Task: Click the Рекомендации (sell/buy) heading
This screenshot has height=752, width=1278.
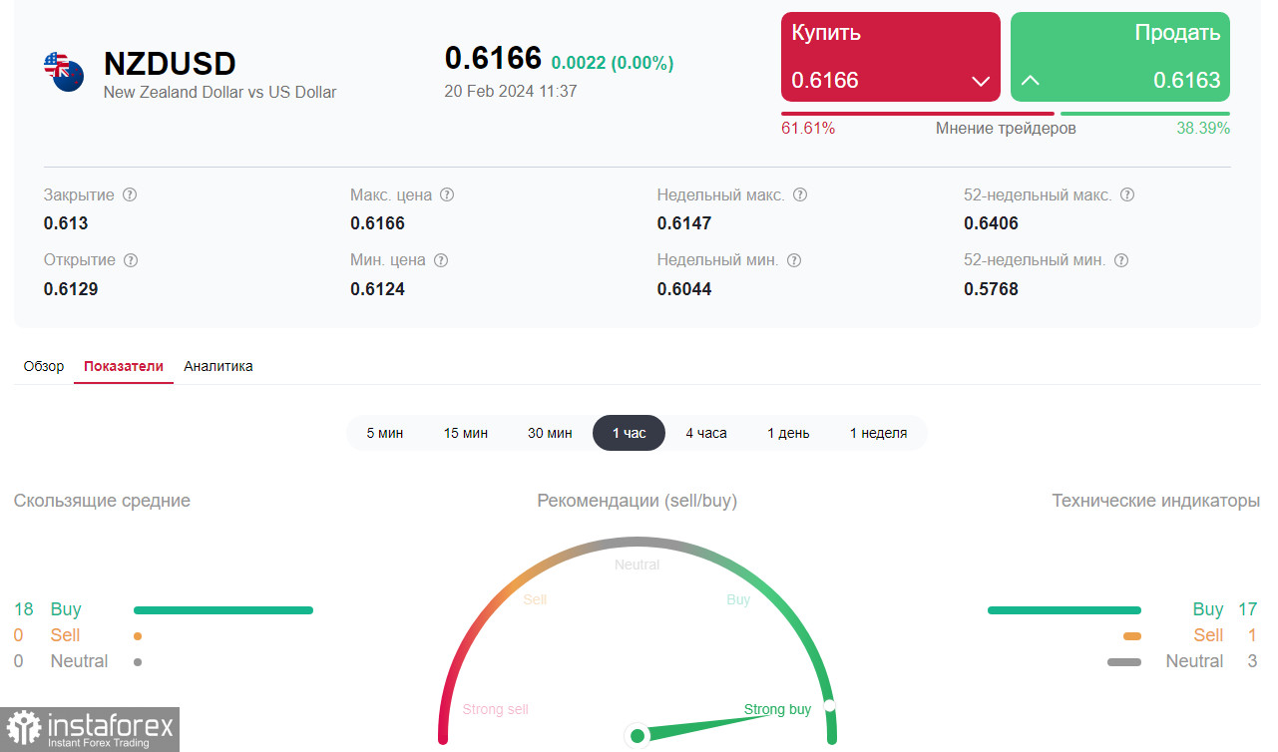Action: (x=638, y=501)
